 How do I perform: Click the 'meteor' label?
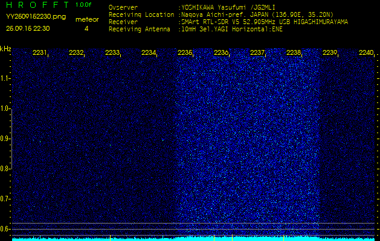[87, 20]
